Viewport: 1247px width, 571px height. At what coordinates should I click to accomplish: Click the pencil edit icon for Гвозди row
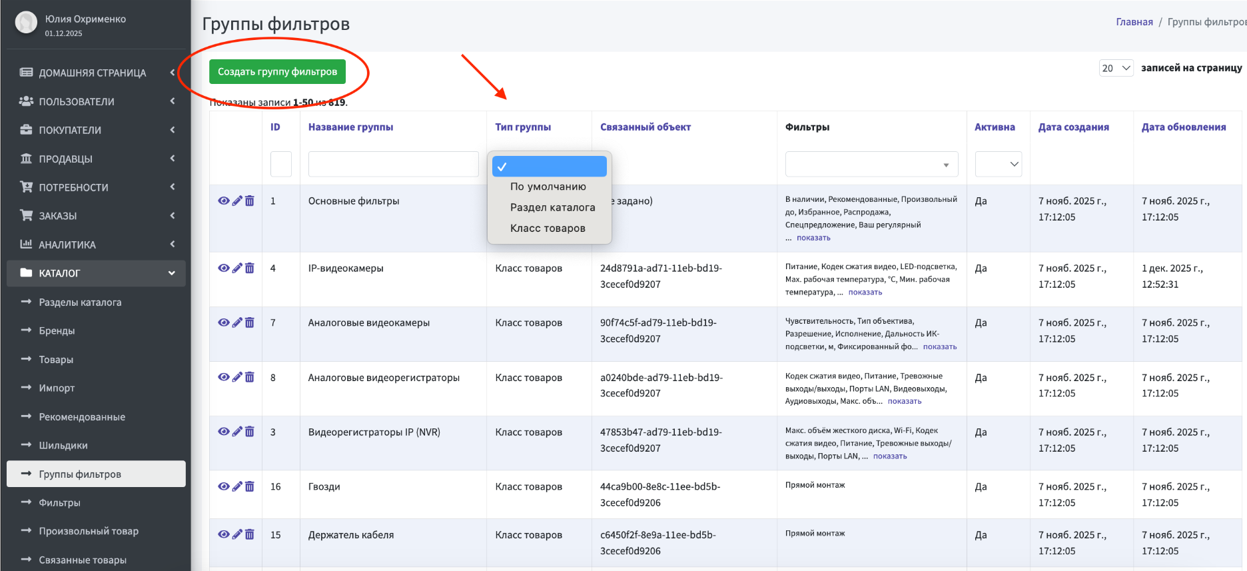coord(237,486)
